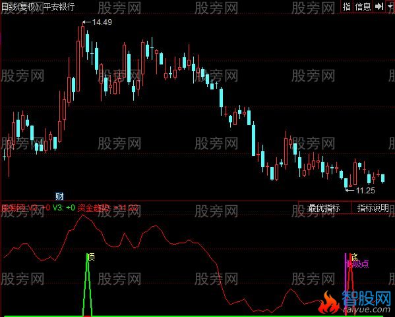Expand the top-right dropdown arrow
Screen dimensions: 395x317
click(x=390, y=7)
